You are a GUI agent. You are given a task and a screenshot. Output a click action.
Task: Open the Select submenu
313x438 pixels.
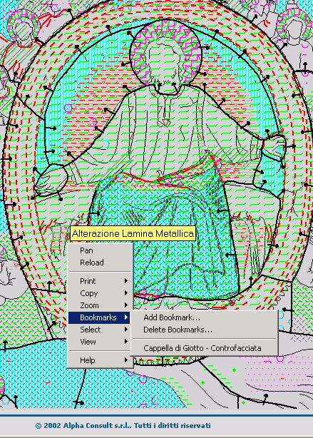click(100, 330)
